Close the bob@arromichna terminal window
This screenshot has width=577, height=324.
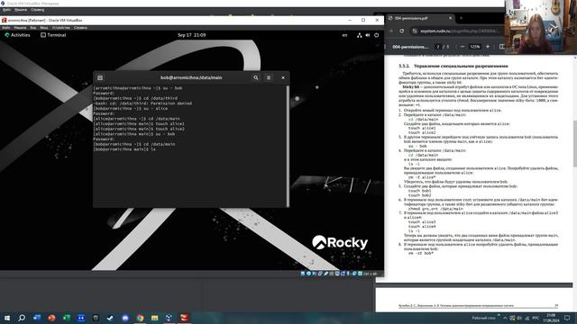pos(283,77)
